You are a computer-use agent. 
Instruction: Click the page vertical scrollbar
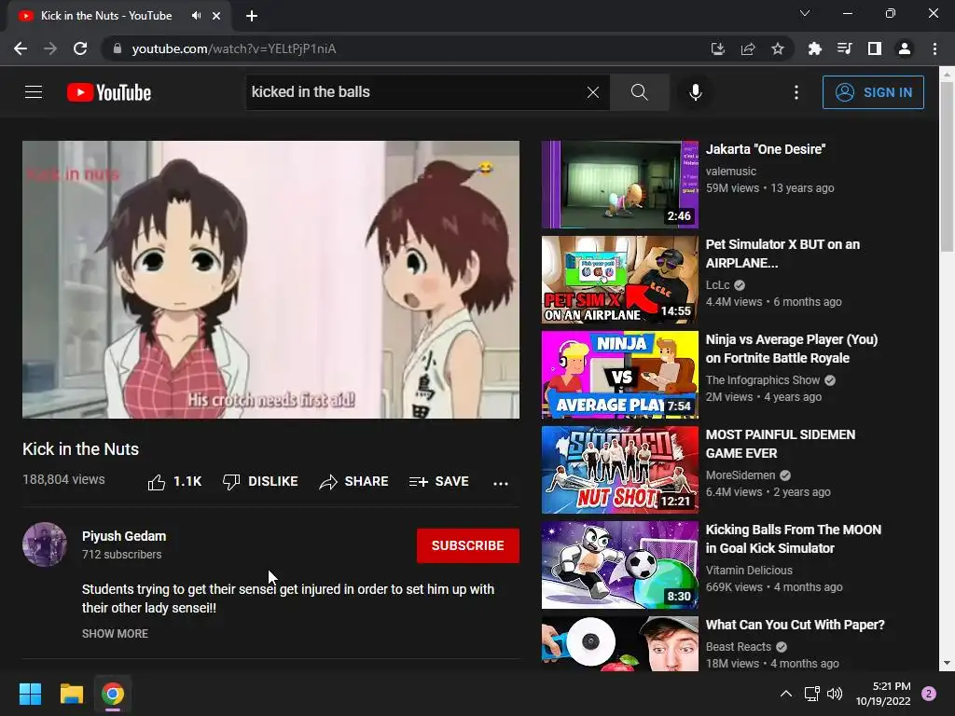tap(947, 166)
